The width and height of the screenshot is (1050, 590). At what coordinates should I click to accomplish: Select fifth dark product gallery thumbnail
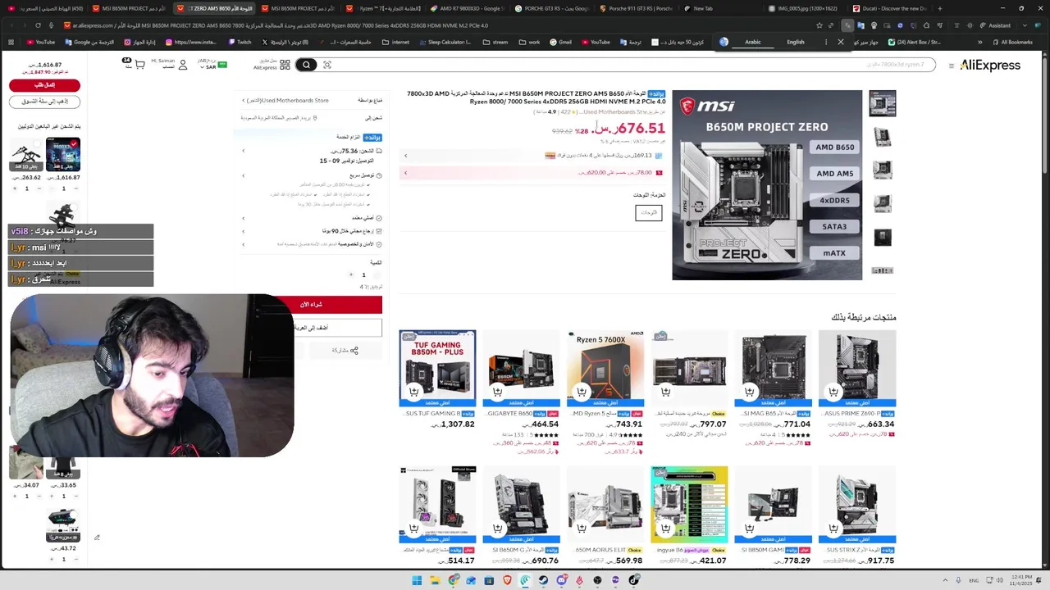tap(883, 237)
